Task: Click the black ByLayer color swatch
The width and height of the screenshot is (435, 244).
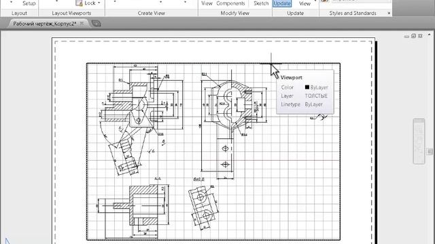Action: pyautogui.click(x=307, y=87)
